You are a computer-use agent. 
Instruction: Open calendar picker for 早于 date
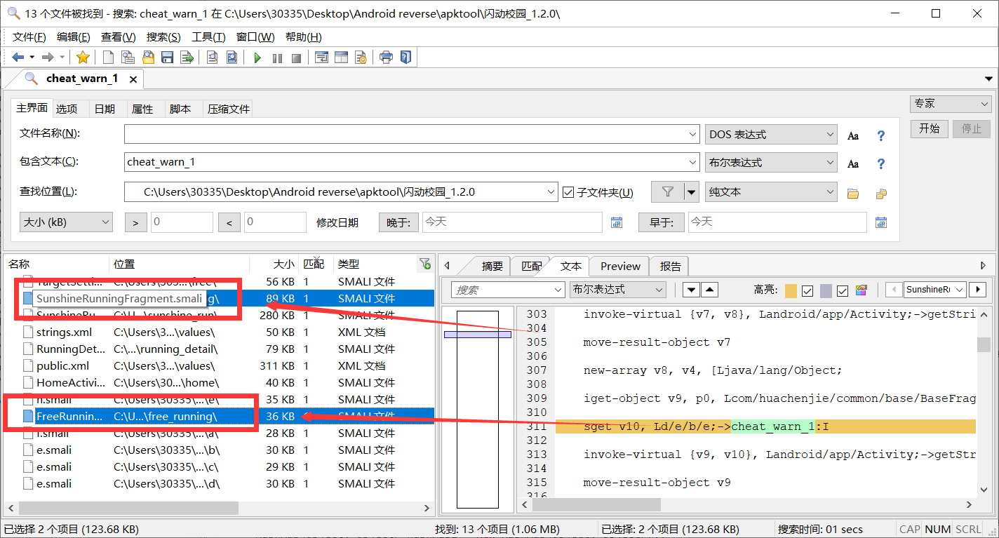(881, 222)
